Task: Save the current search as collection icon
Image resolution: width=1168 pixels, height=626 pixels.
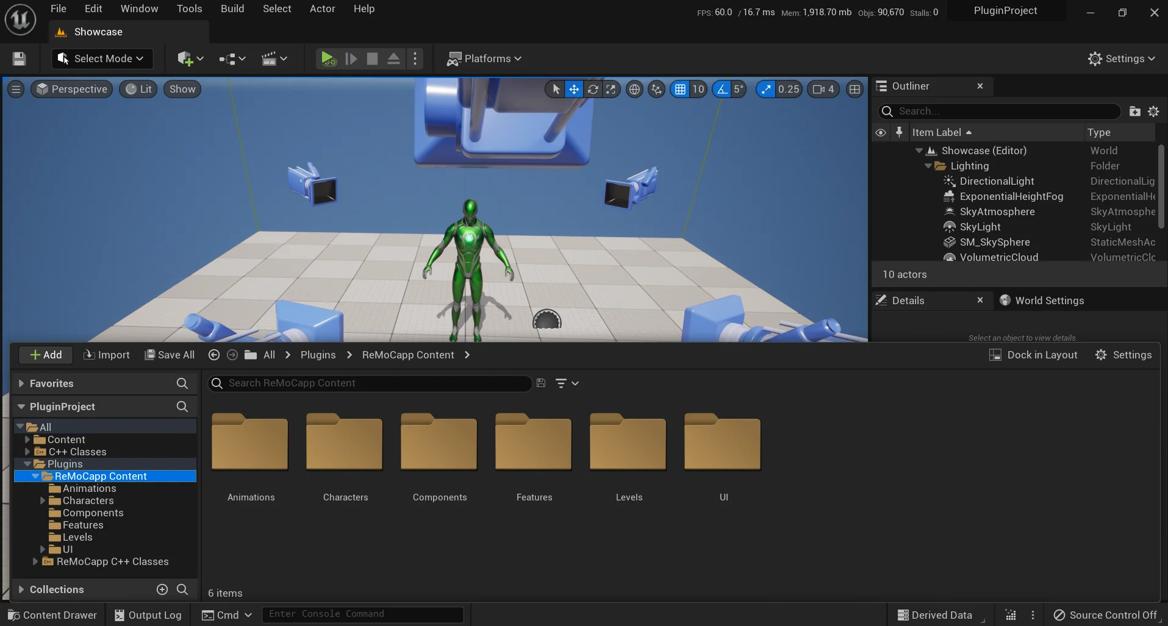Action: point(541,383)
